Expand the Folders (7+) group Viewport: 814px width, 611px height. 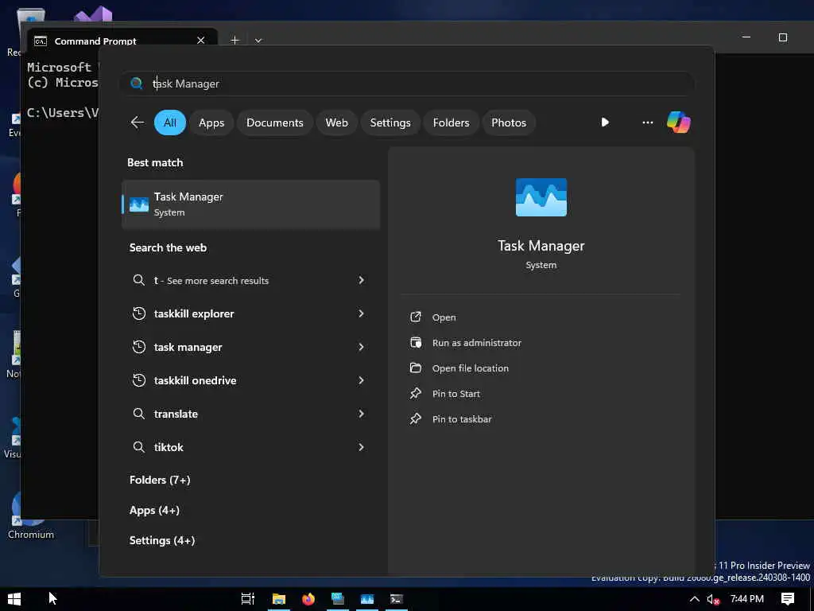pyautogui.click(x=160, y=480)
